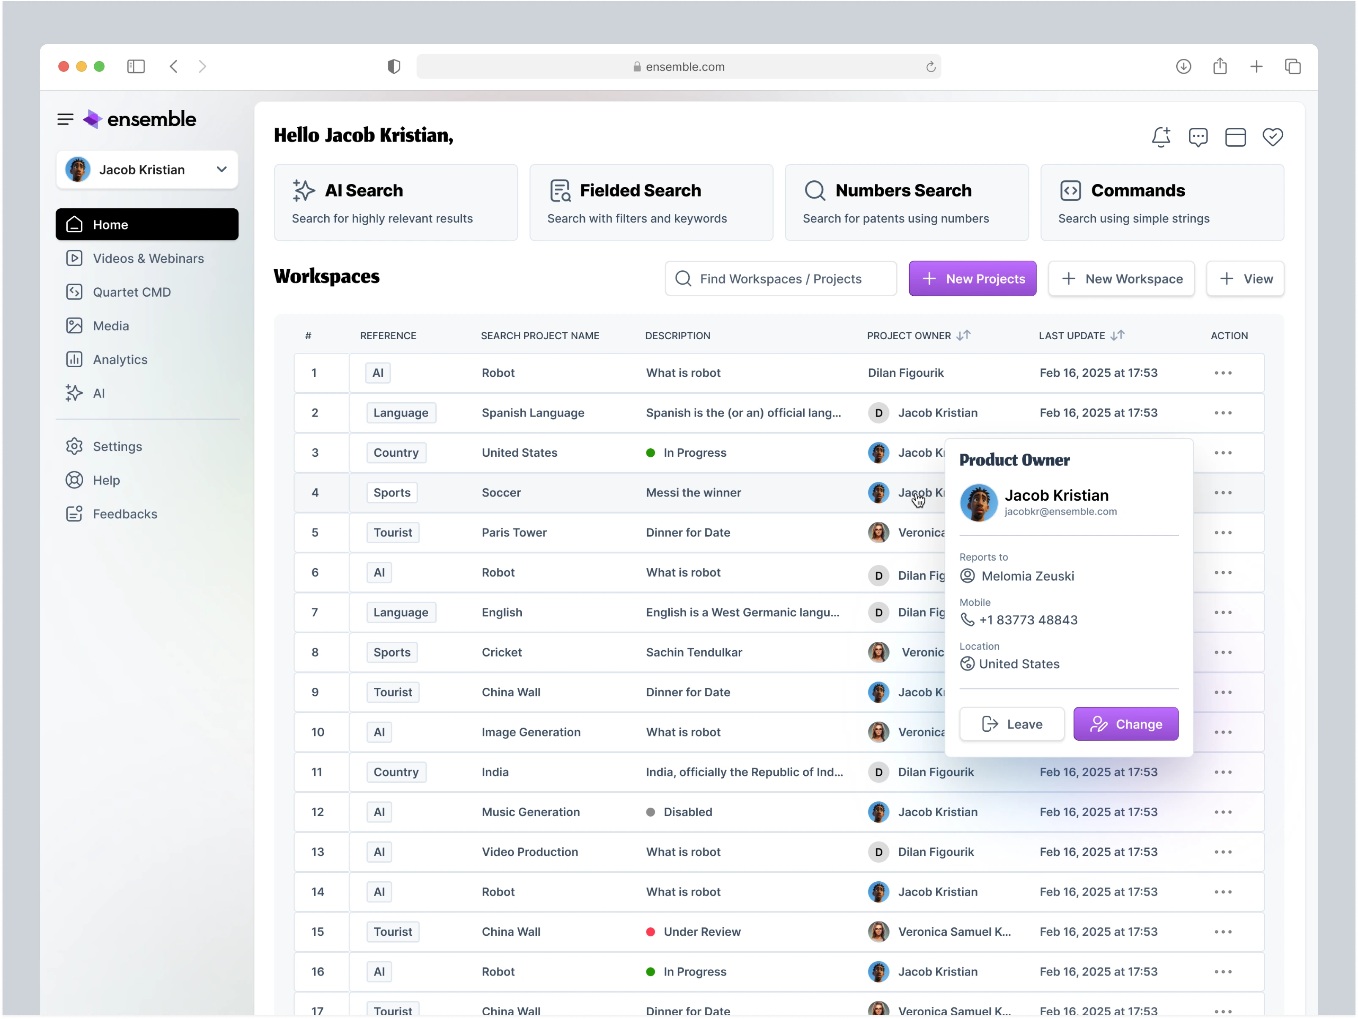Click the Numbers Search magnifier icon
Screen dimensions: 1358x1019
[x=815, y=191]
